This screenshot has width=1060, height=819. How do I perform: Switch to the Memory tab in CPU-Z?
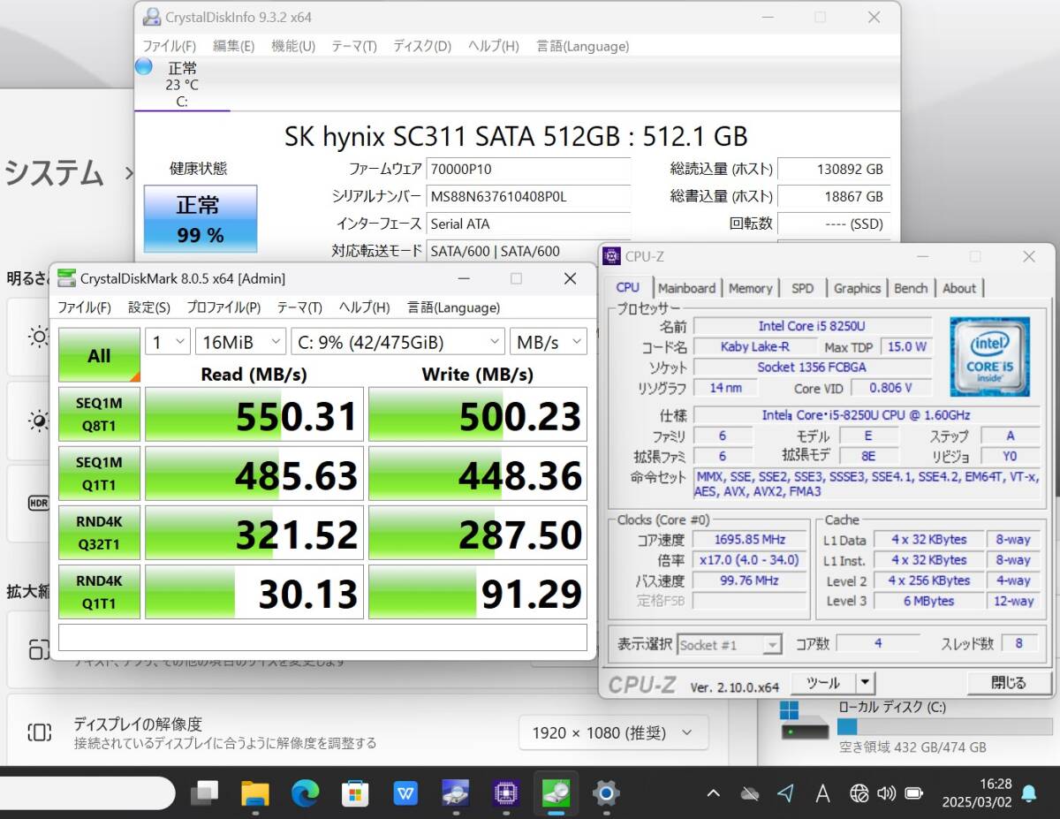[750, 288]
